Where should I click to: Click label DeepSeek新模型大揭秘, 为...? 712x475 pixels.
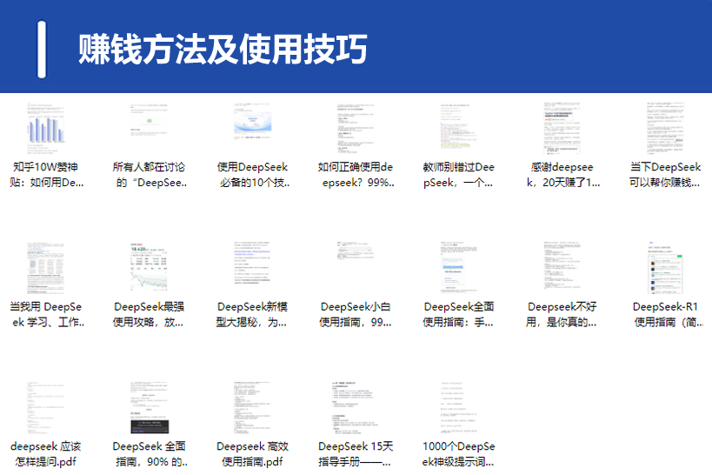point(252,315)
